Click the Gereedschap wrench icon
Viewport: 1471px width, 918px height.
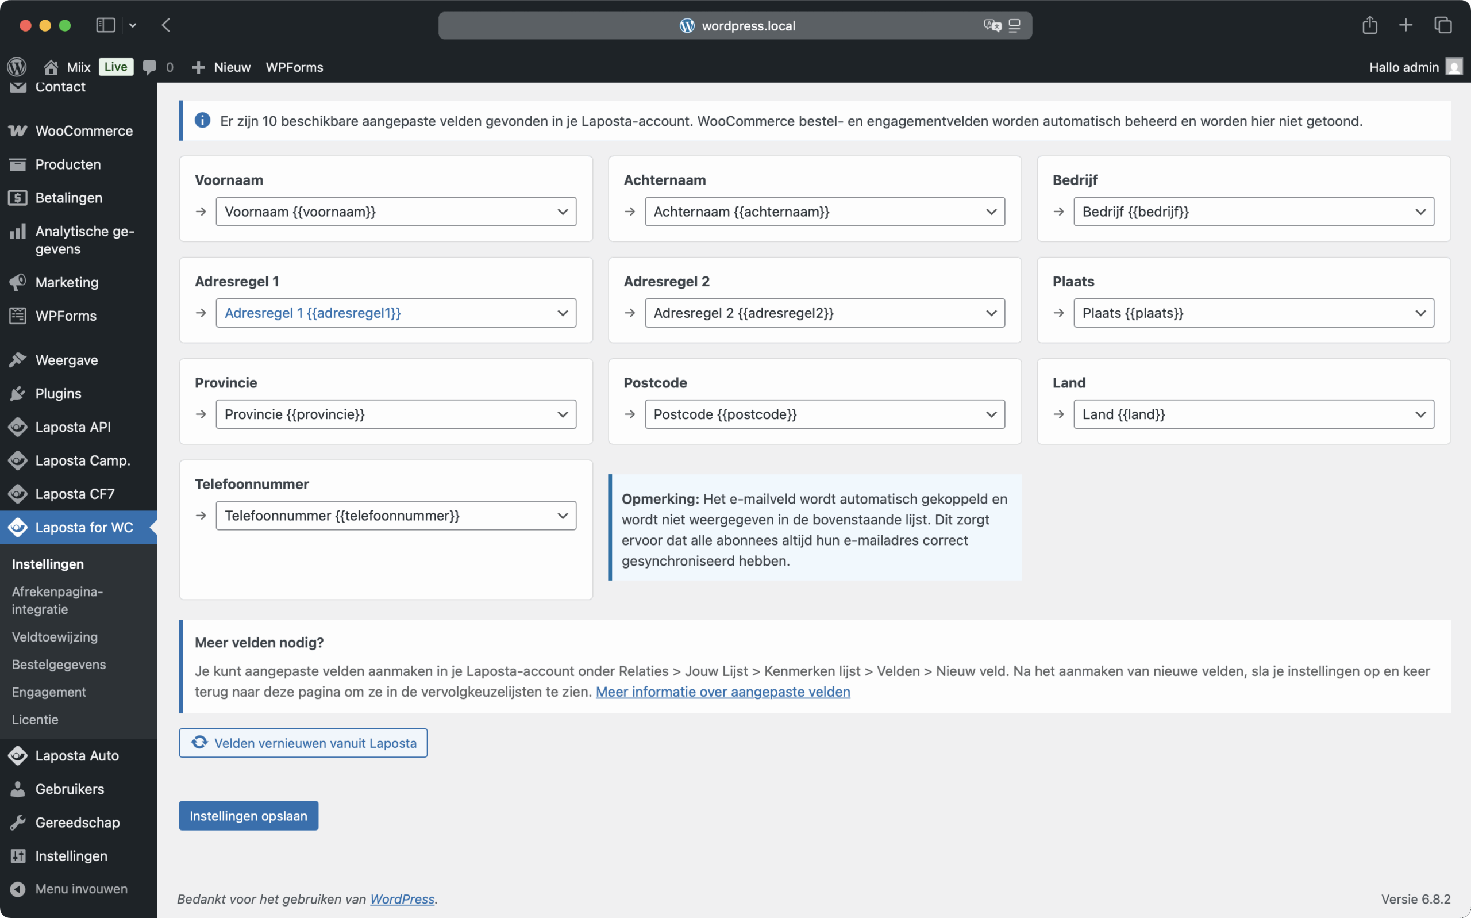(x=18, y=822)
